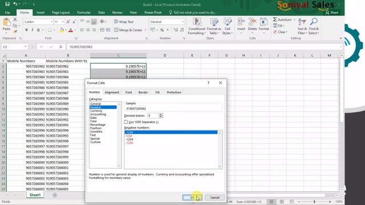
Task: Click the Clear eraser icon
Action: pyautogui.click(x=275, y=32)
